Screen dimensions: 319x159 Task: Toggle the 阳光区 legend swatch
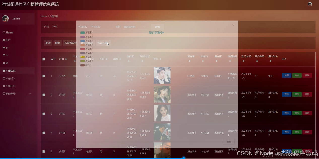click(82, 65)
